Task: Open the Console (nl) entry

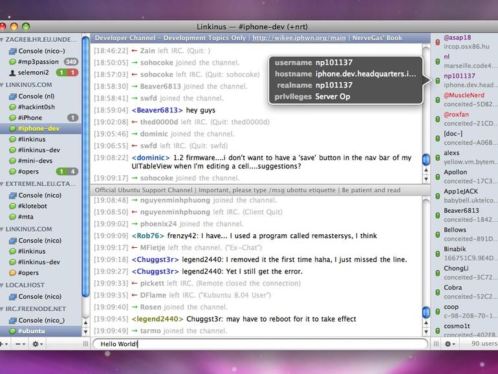Action: 38,96
